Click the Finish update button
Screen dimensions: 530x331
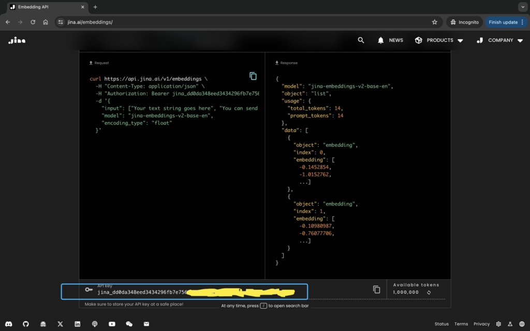(503, 22)
